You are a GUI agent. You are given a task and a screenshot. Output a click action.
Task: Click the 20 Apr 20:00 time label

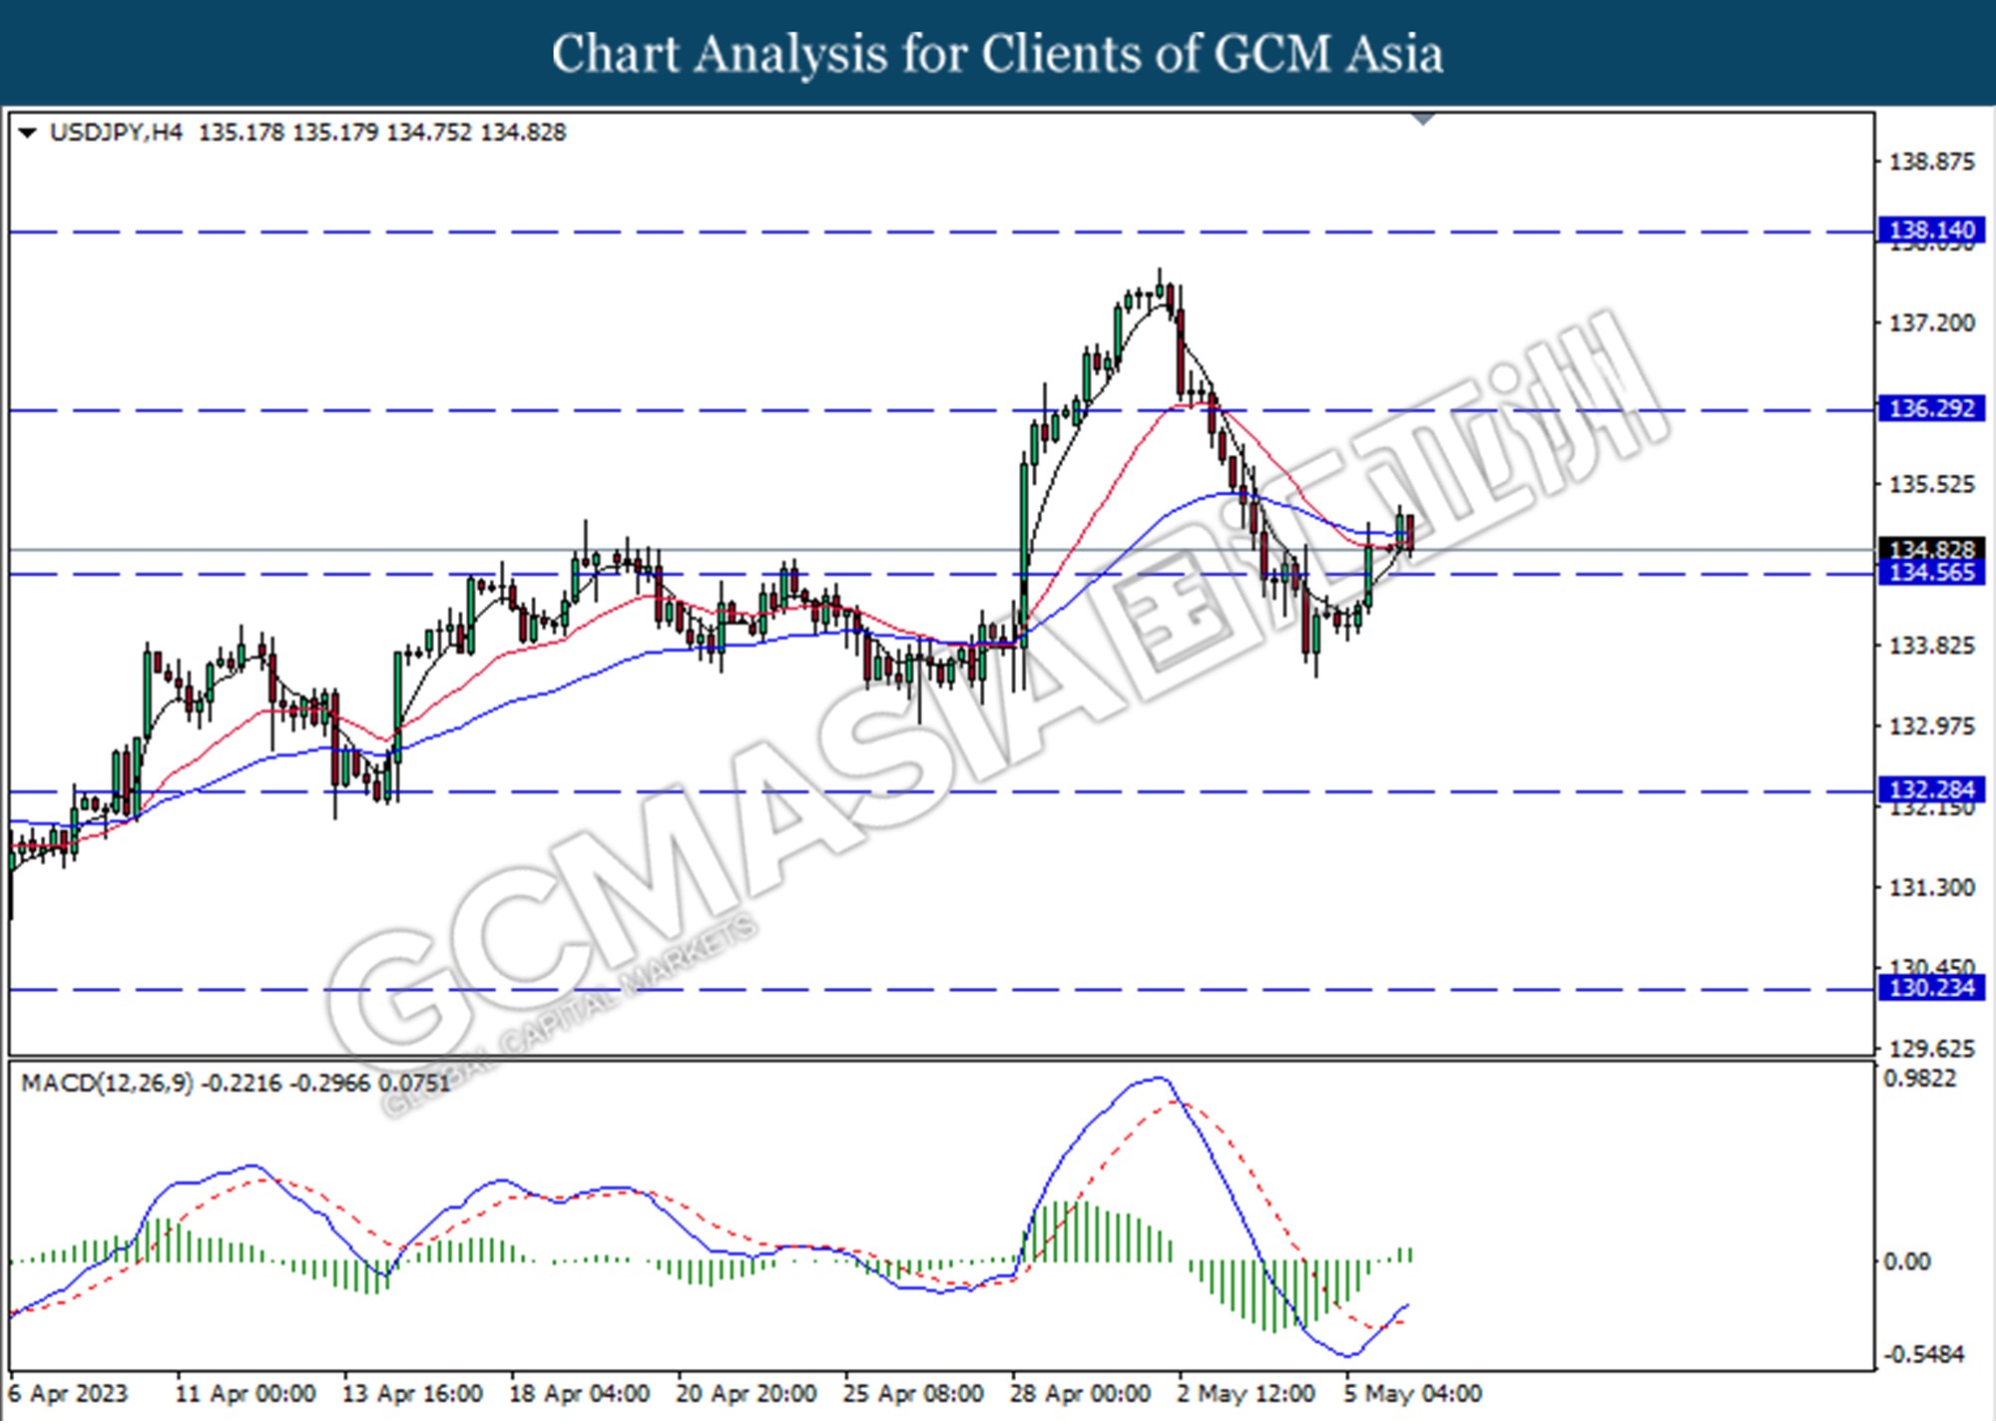[747, 1394]
